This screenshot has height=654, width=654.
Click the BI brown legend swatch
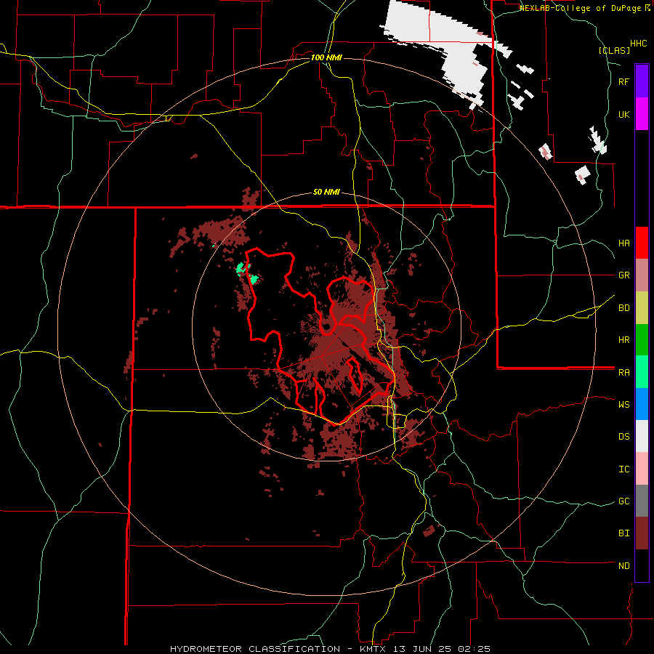[642, 533]
